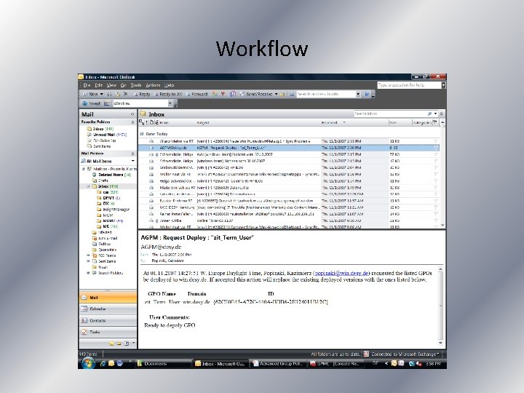Collapse the Mail Folders section
Screen dimensions: 524x393
pyautogui.click(x=132, y=154)
